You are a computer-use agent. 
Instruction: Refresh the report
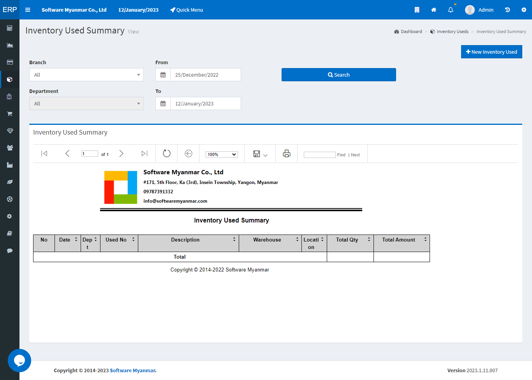(167, 154)
